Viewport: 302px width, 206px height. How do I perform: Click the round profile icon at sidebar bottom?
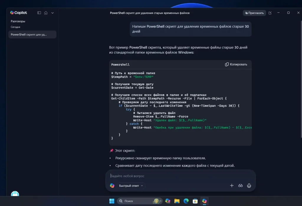pyautogui.click(x=15, y=194)
